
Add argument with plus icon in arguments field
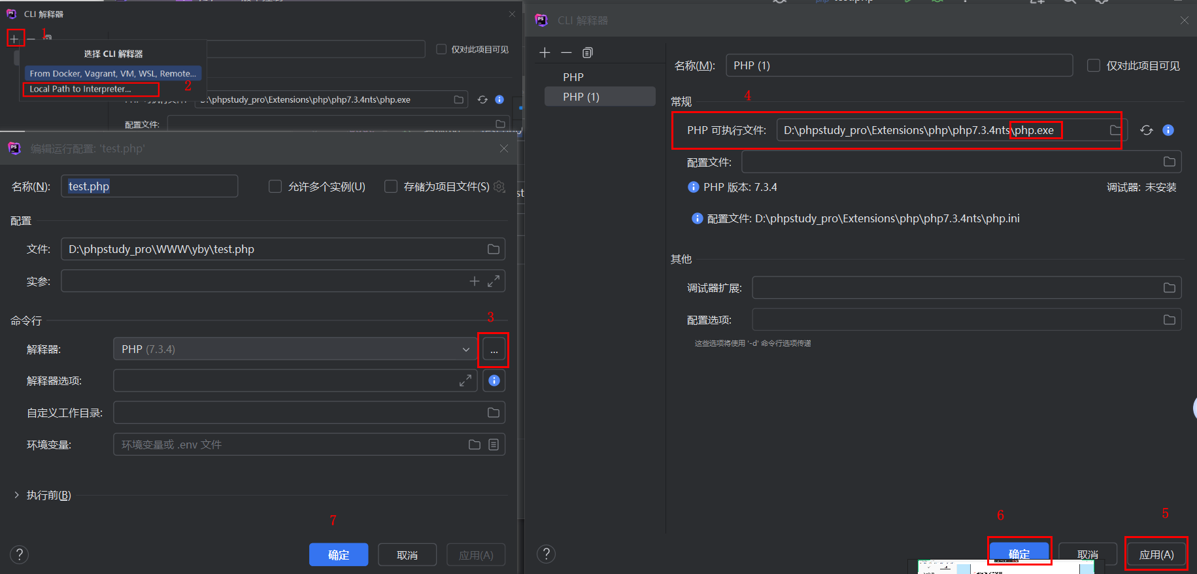tap(475, 281)
